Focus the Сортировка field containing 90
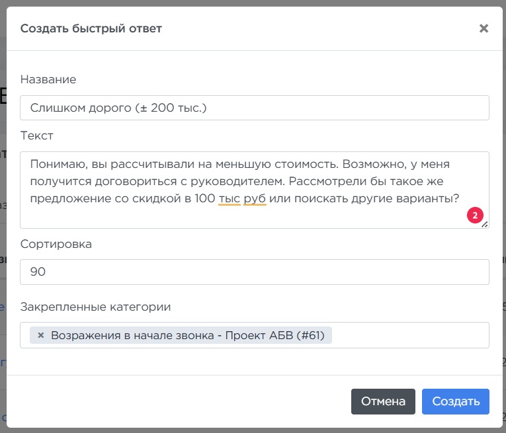506x433 pixels. pos(255,272)
